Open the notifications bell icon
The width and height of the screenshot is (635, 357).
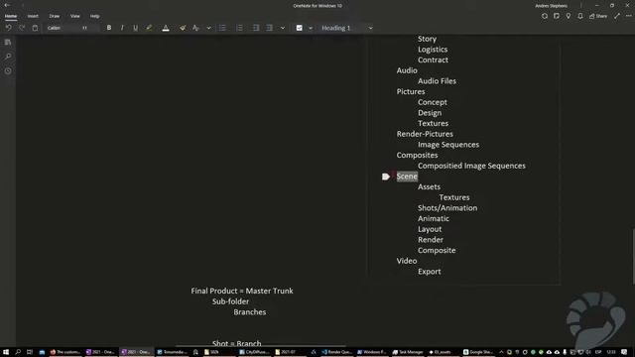pos(580,16)
